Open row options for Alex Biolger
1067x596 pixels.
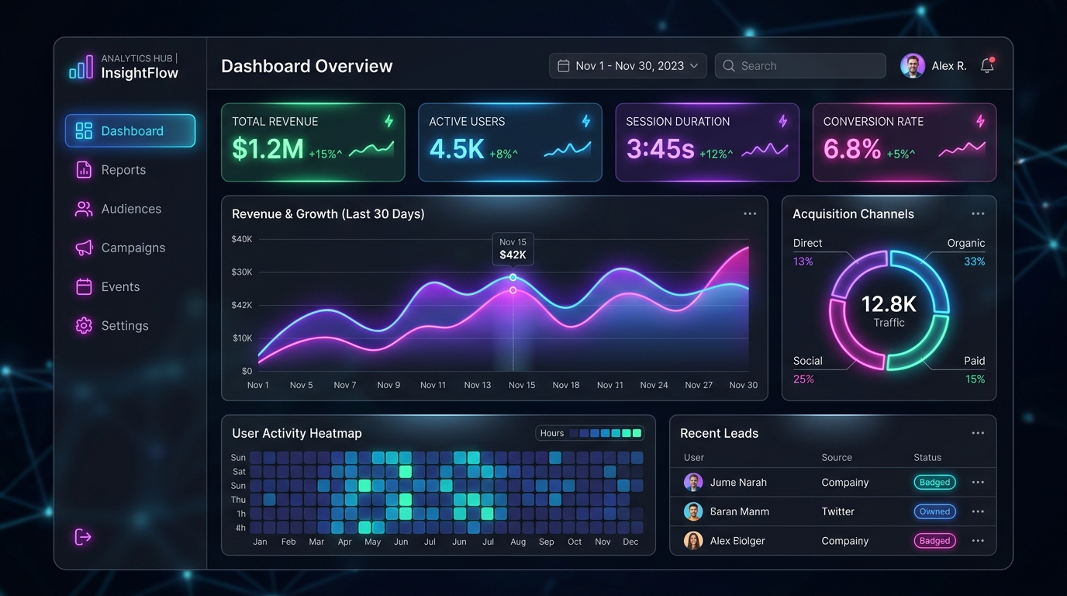point(978,541)
